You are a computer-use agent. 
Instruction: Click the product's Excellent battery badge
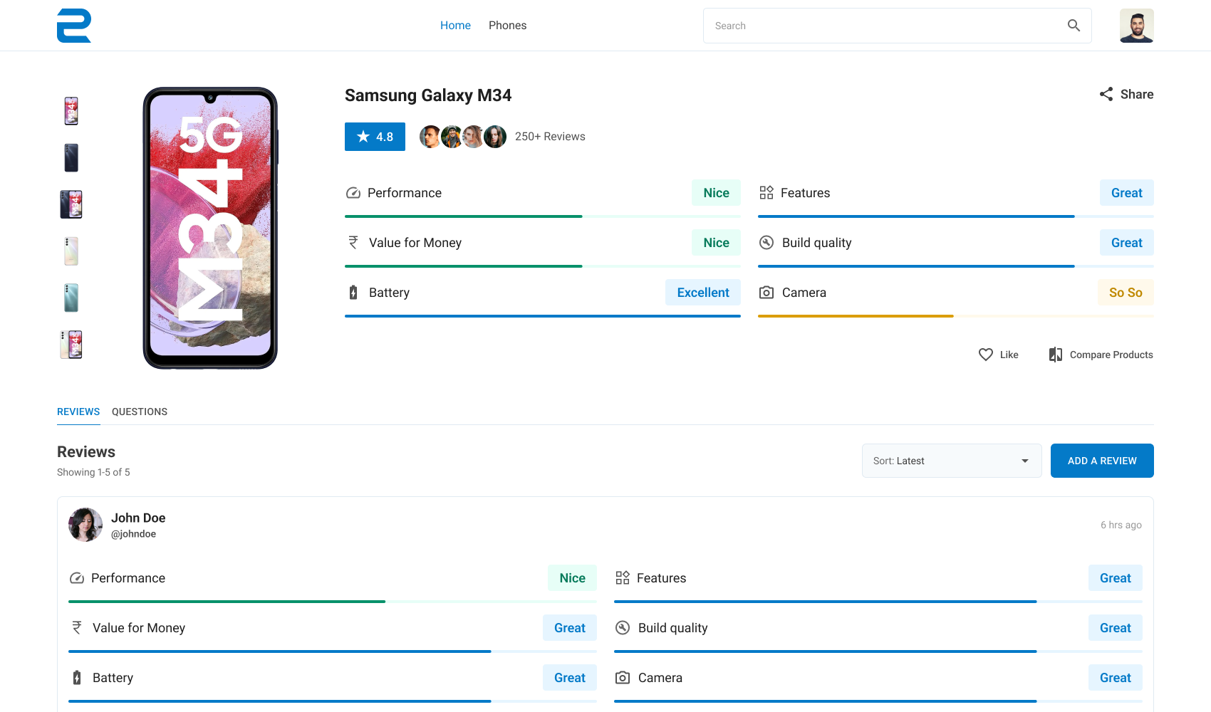pyautogui.click(x=703, y=293)
